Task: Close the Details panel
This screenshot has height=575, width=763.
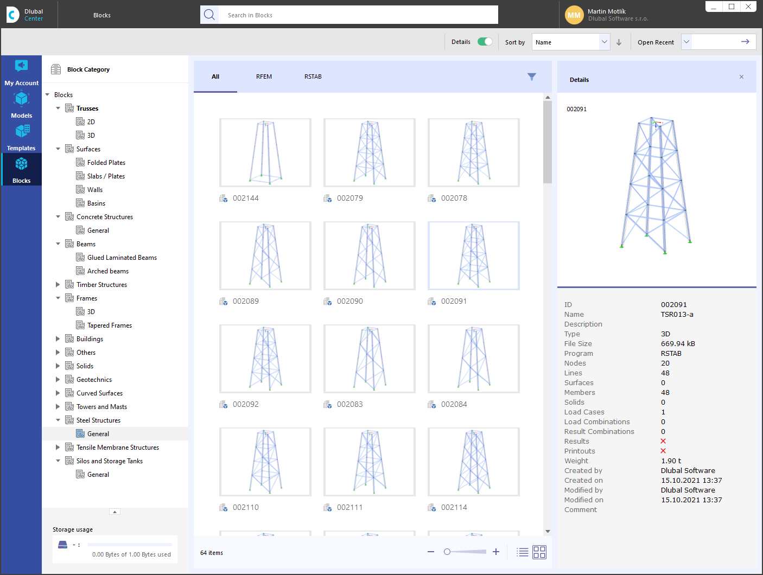Action: [741, 77]
